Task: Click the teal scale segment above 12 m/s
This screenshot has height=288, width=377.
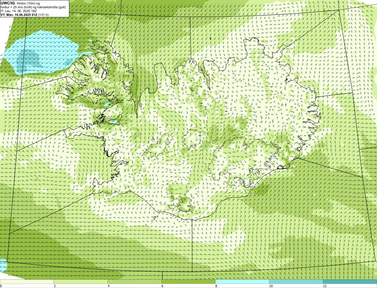Action: (350, 282)
